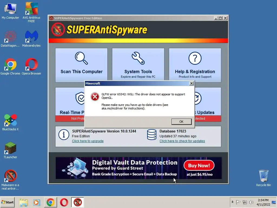Open the Recycle Bin
The image size is (277, 208).
point(263,178)
